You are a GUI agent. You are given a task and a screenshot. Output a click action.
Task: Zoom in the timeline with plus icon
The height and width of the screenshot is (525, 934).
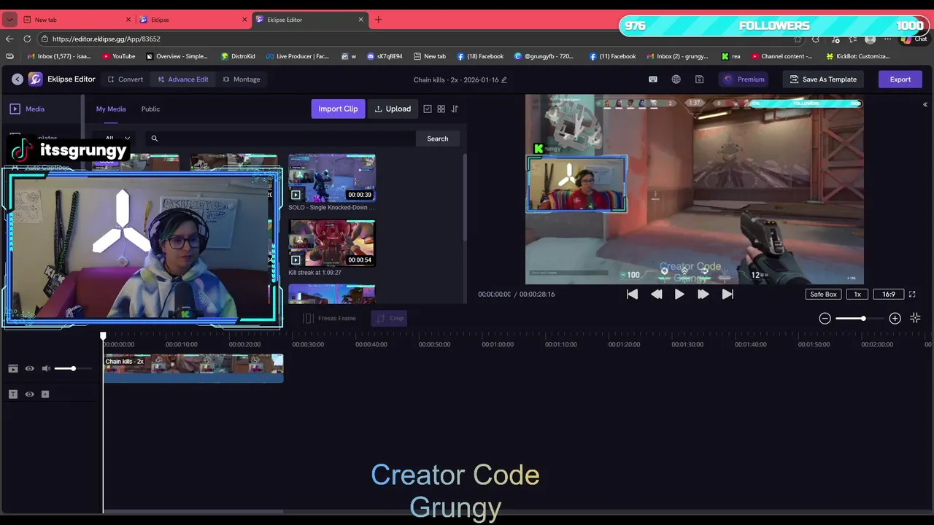pos(895,318)
